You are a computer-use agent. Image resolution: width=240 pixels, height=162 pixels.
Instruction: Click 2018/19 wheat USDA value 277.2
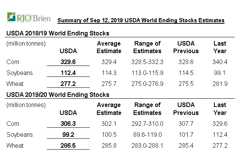tap(68, 84)
